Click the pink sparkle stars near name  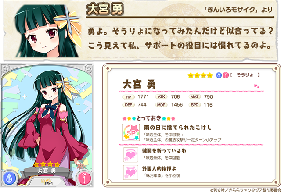pos(256,86)
